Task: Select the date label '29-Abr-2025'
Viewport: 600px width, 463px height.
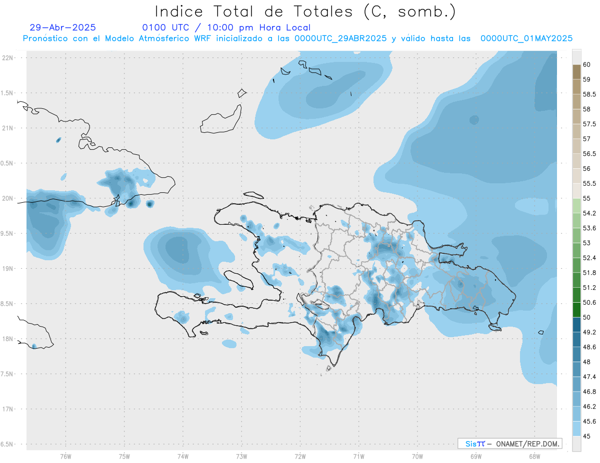Action: coord(63,28)
